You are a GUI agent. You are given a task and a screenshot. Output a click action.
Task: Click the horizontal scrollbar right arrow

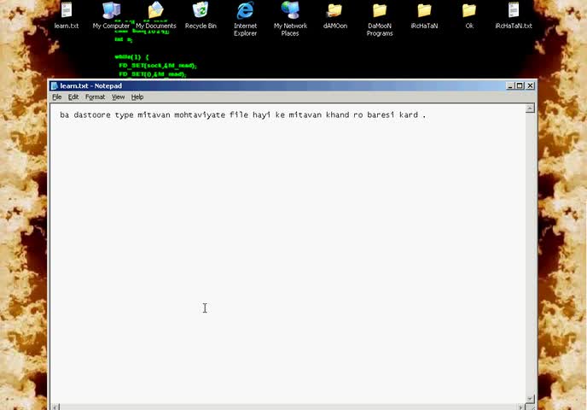tap(520, 407)
